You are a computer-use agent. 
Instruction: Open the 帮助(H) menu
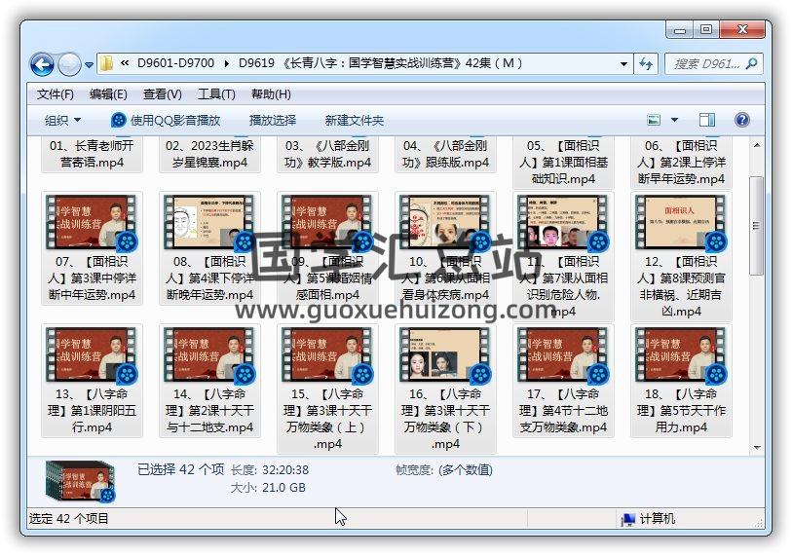pos(271,94)
